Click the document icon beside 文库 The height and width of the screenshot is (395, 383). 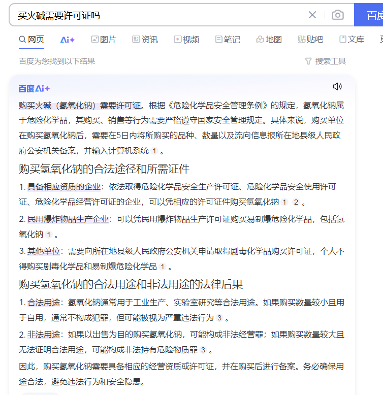tap(343, 39)
